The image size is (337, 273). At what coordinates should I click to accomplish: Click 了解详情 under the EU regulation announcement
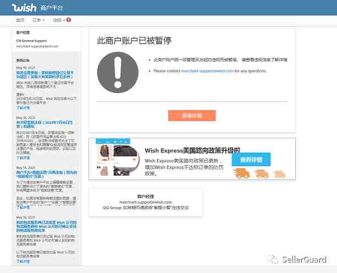click(x=23, y=157)
